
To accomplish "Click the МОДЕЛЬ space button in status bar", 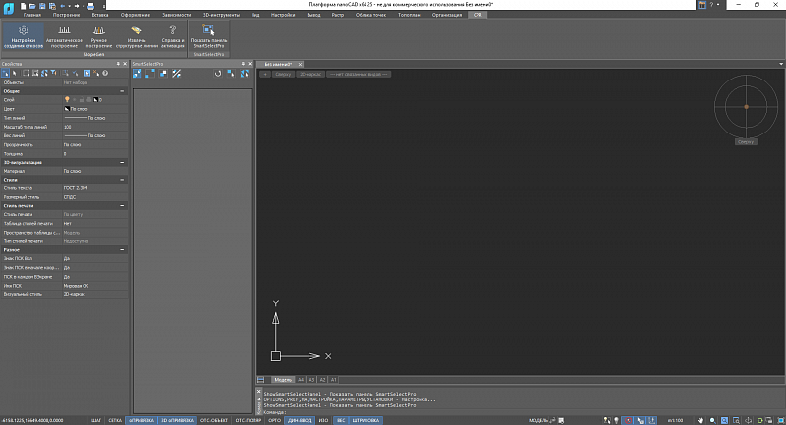I will click(x=538, y=420).
